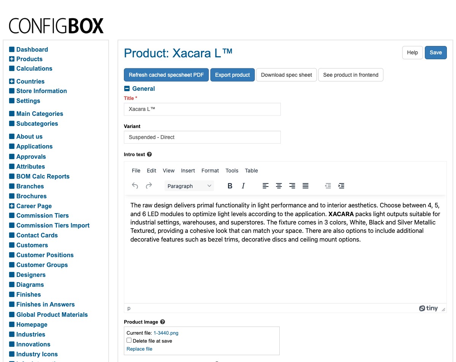Viewport: 456px width, 362px height.
Task: Justify text in editor
Action: (x=306, y=186)
